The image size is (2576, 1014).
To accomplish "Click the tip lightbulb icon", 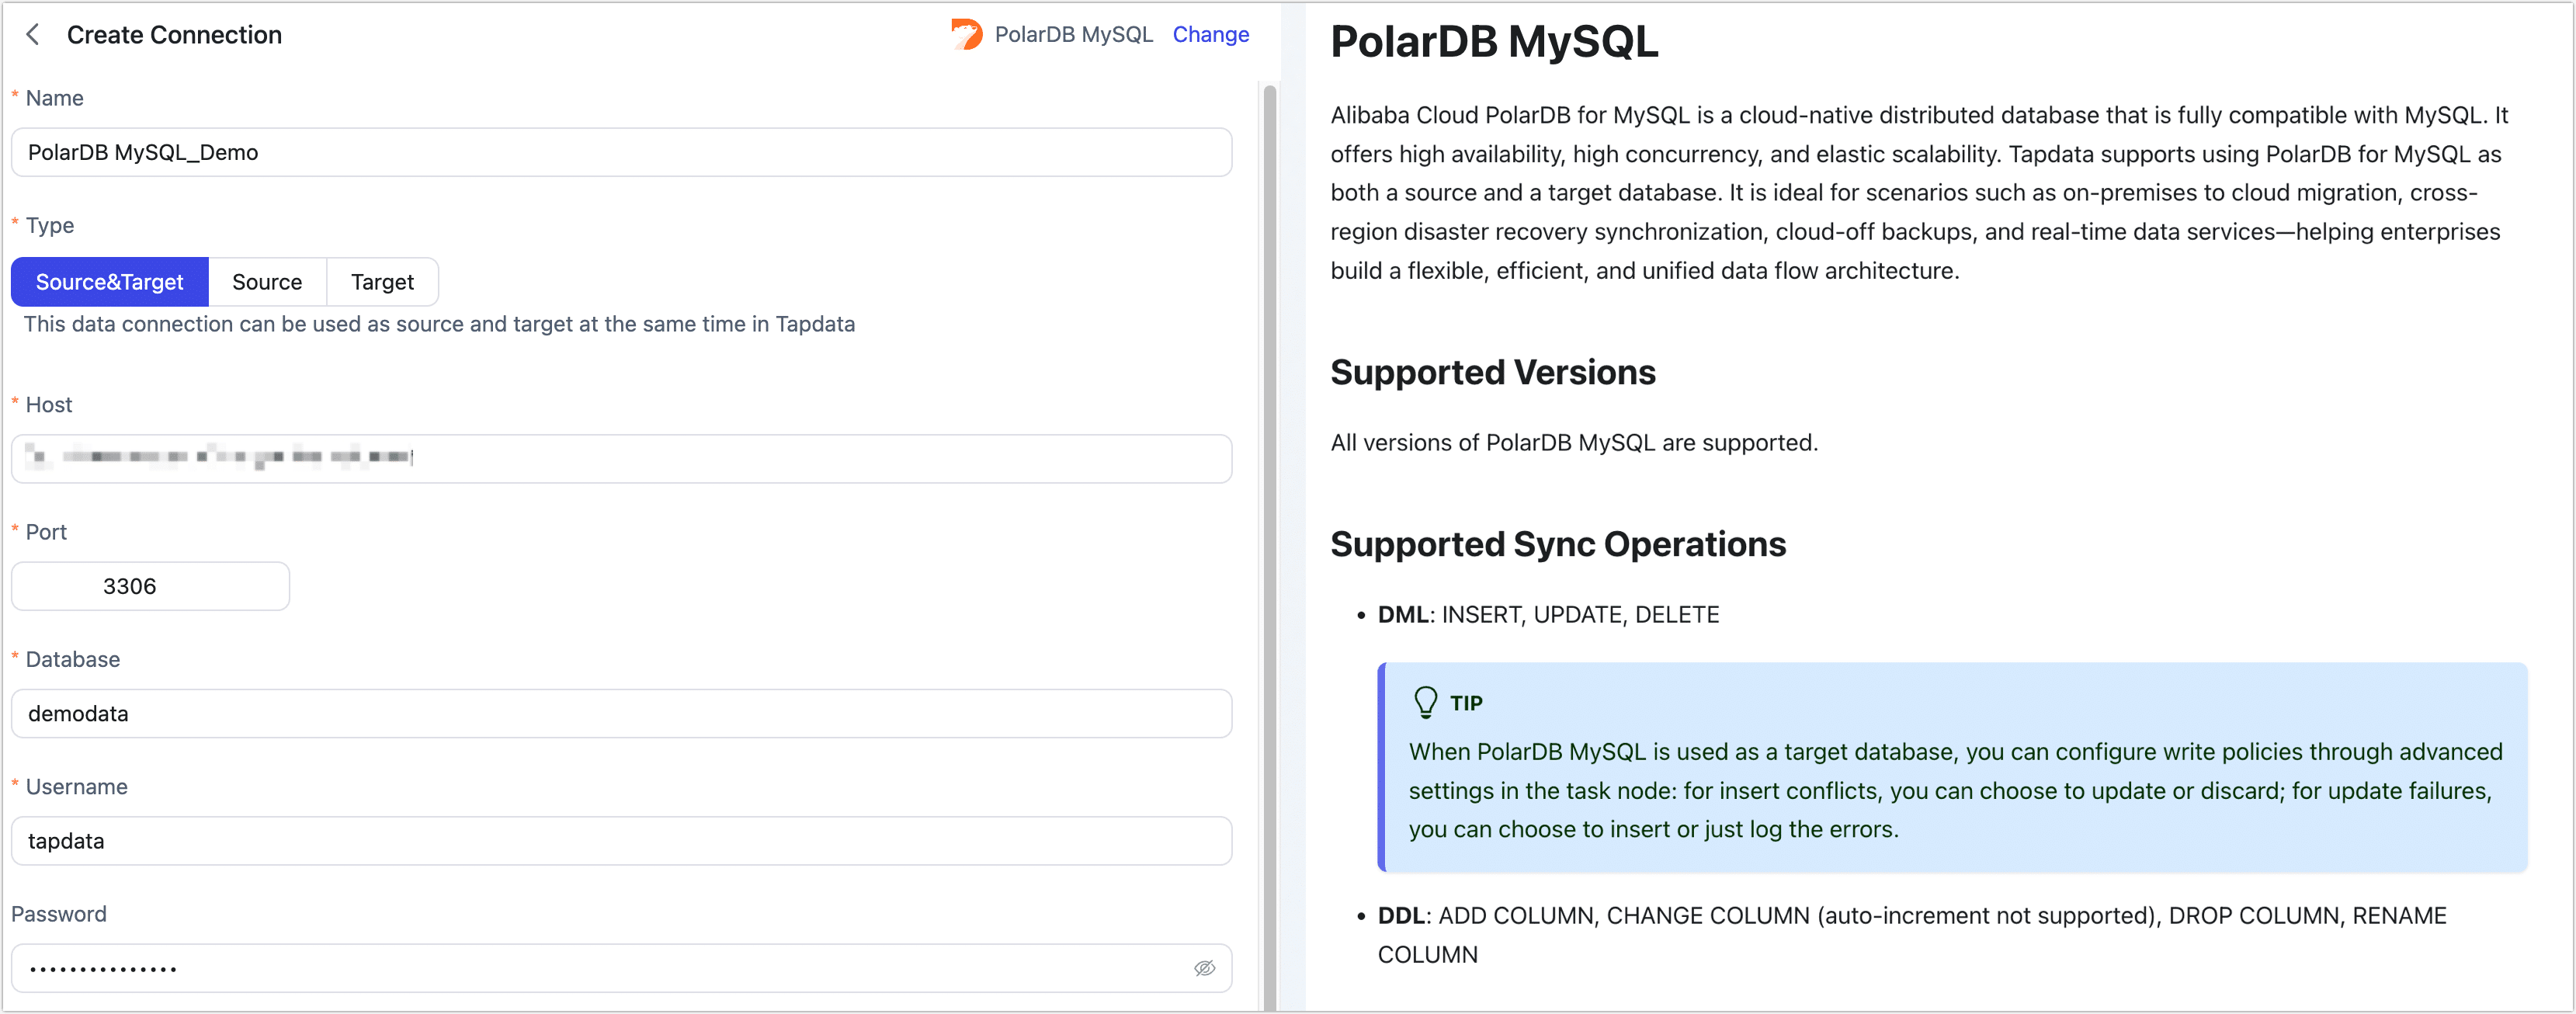I will pyautogui.click(x=1426, y=700).
